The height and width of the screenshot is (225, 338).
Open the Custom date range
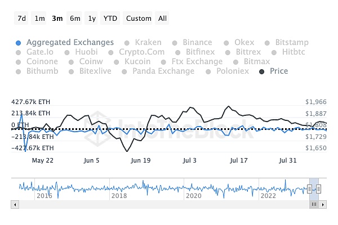click(x=139, y=18)
